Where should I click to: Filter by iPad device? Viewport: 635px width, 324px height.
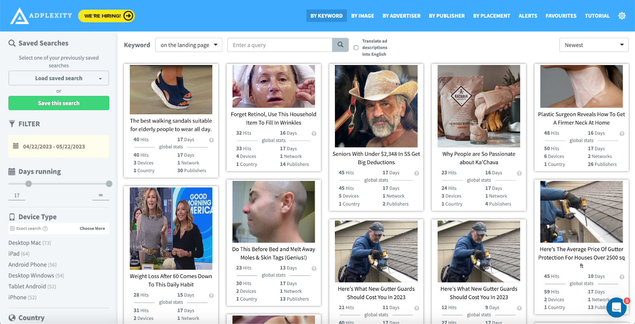[19, 254]
